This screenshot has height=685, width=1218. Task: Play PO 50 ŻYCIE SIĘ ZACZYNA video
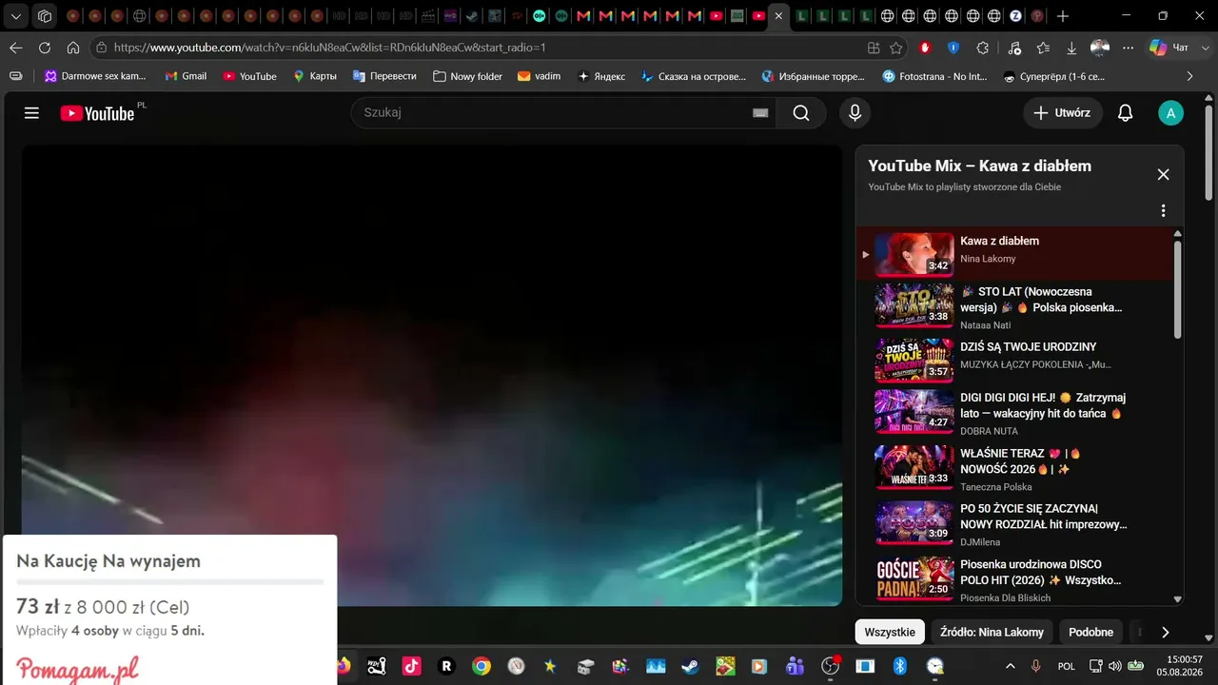[1016, 524]
